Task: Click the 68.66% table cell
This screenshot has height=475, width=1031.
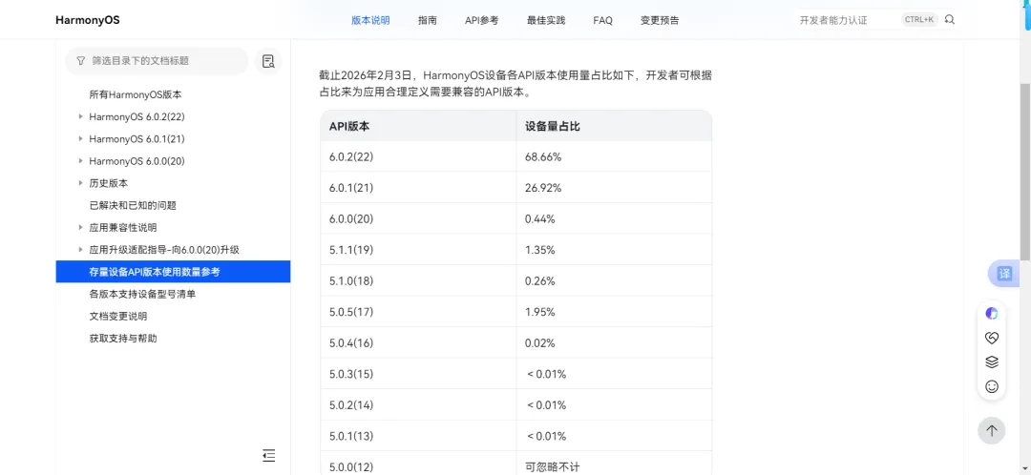Action: tap(614, 157)
